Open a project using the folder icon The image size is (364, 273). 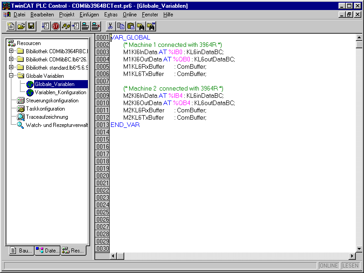coord(21,26)
